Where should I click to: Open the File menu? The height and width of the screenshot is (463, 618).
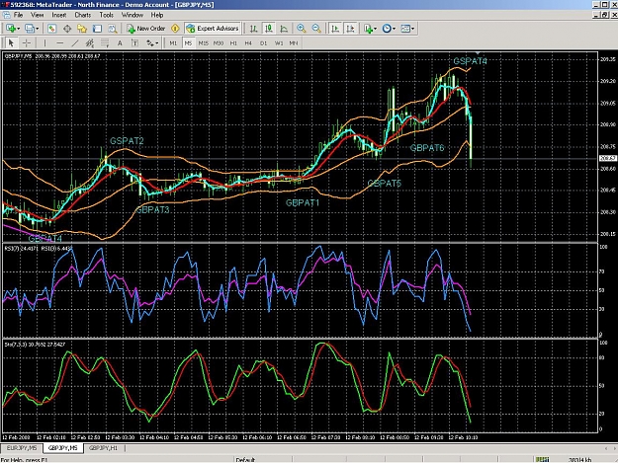(x=18, y=15)
